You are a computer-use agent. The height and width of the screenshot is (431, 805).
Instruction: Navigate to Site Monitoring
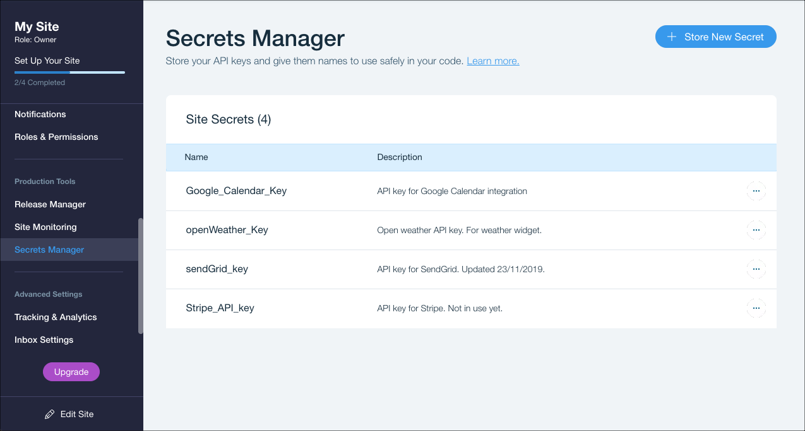coord(45,227)
